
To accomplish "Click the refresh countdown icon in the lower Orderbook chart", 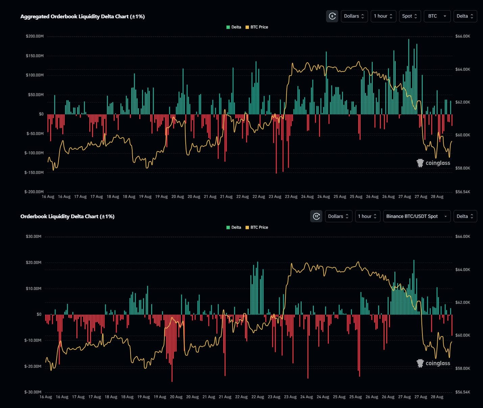I will click(x=316, y=216).
